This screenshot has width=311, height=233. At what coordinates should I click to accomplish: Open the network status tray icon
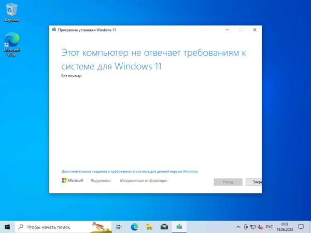point(253,227)
